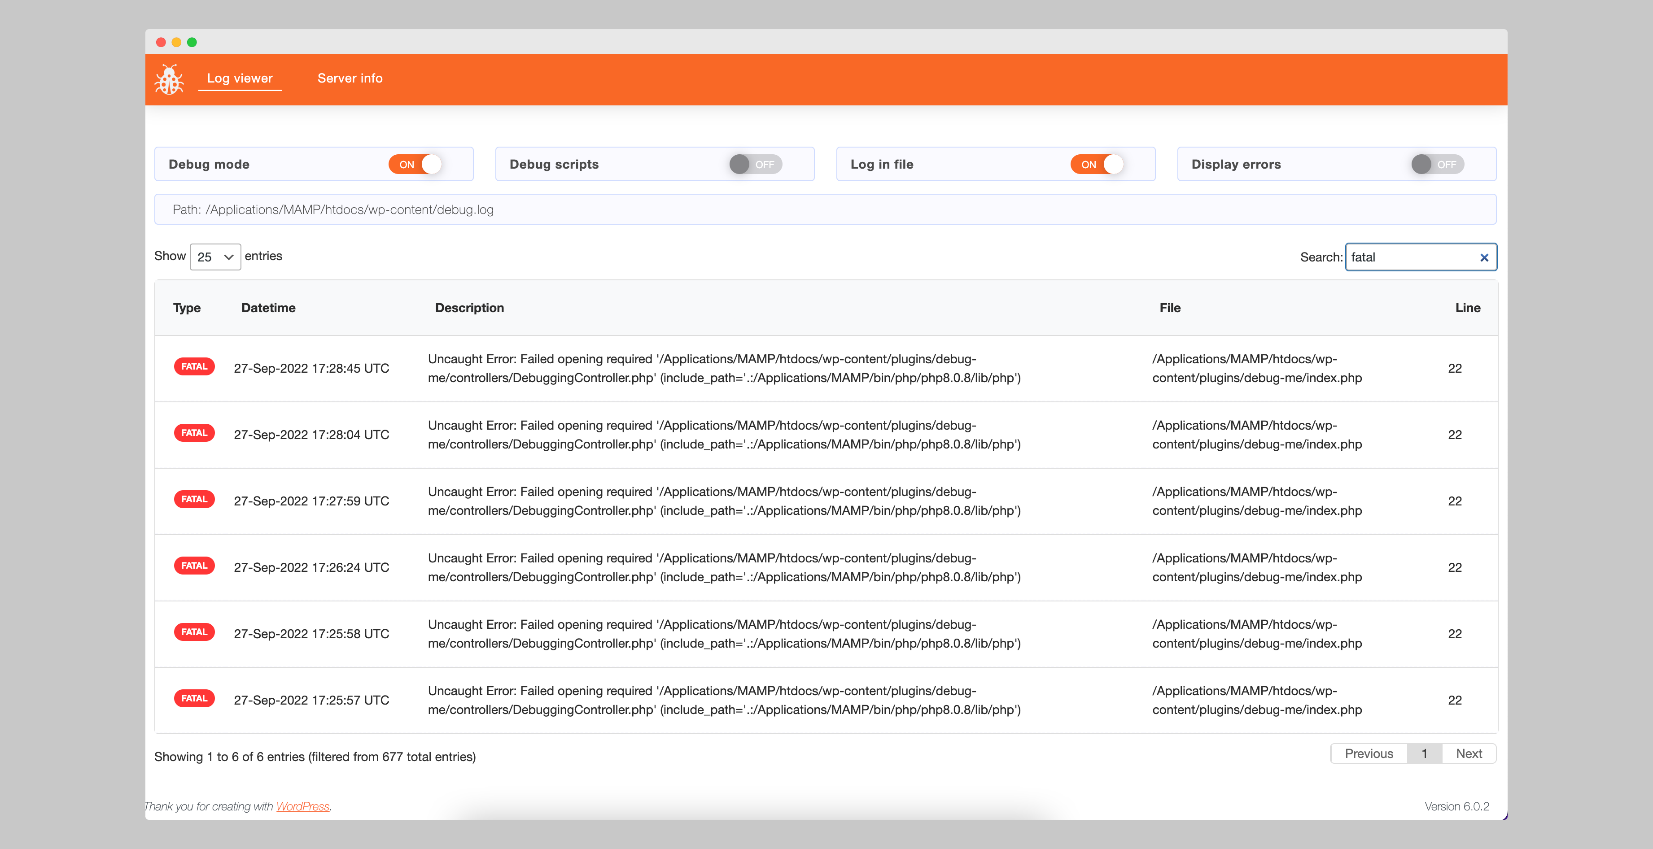Click the green maximize window button
Screen dimensions: 1653x849
pos(192,42)
